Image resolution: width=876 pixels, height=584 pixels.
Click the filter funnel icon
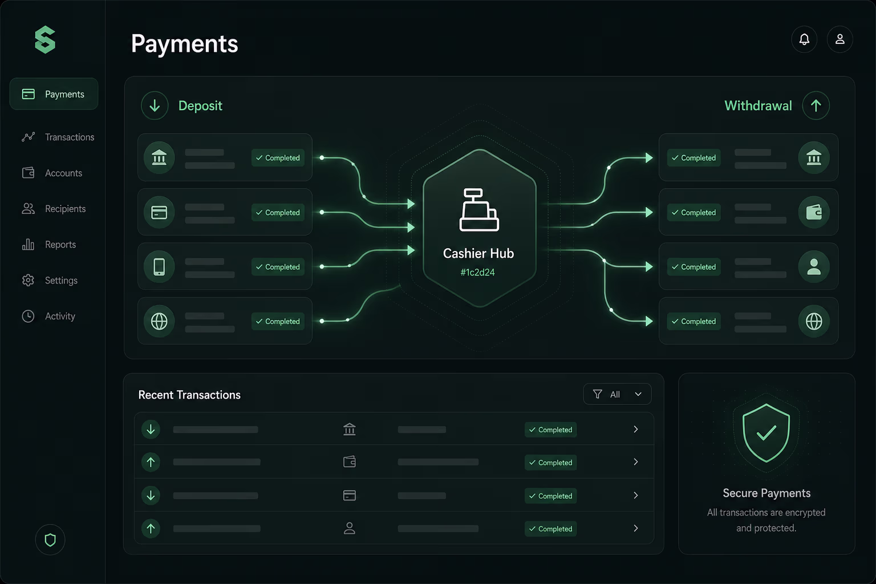[597, 394]
